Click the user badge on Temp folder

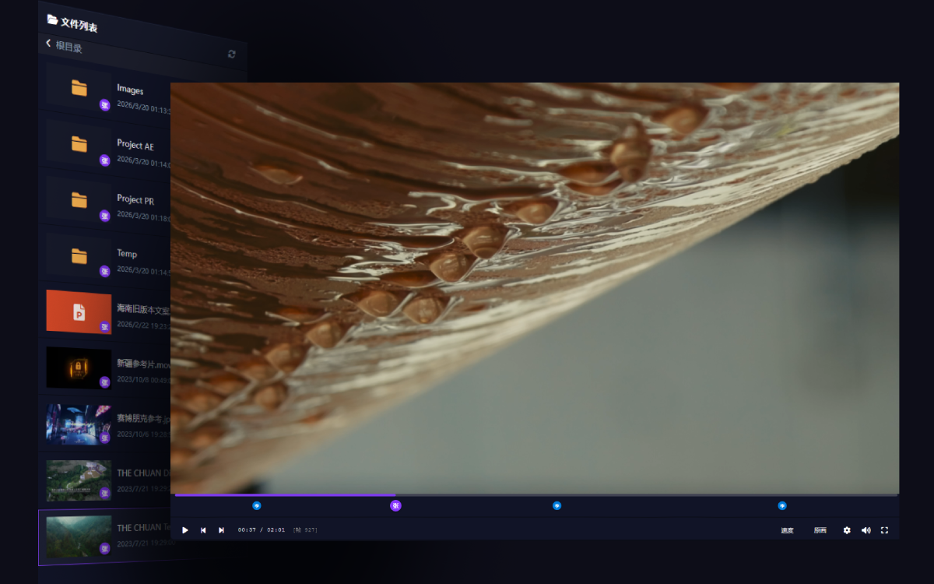(x=104, y=271)
